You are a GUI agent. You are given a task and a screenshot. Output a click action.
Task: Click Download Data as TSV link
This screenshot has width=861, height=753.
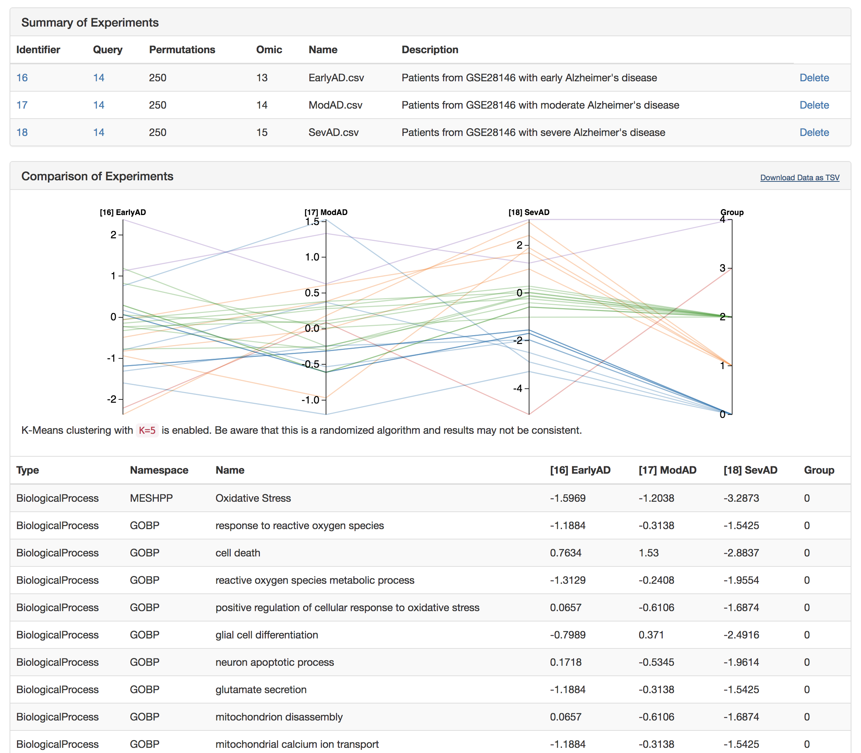click(799, 178)
